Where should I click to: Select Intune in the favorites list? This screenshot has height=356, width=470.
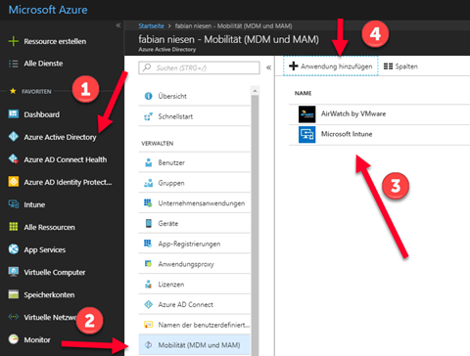tap(34, 204)
